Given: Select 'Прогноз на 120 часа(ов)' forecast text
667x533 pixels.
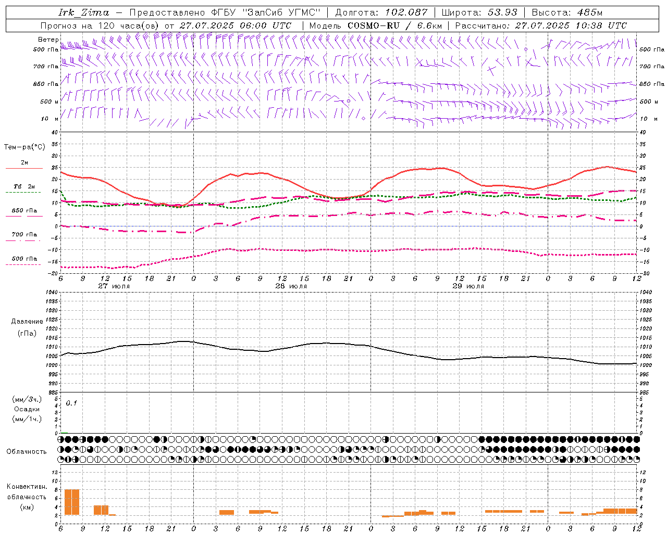Looking at the screenshot, I should [100, 26].
